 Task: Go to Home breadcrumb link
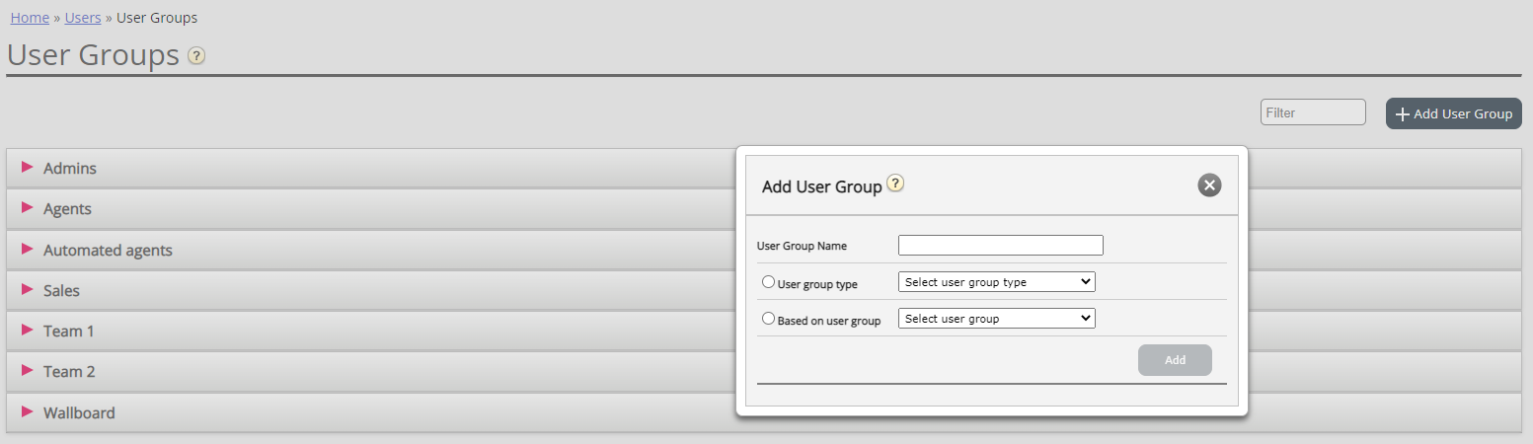(x=30, y=18)
